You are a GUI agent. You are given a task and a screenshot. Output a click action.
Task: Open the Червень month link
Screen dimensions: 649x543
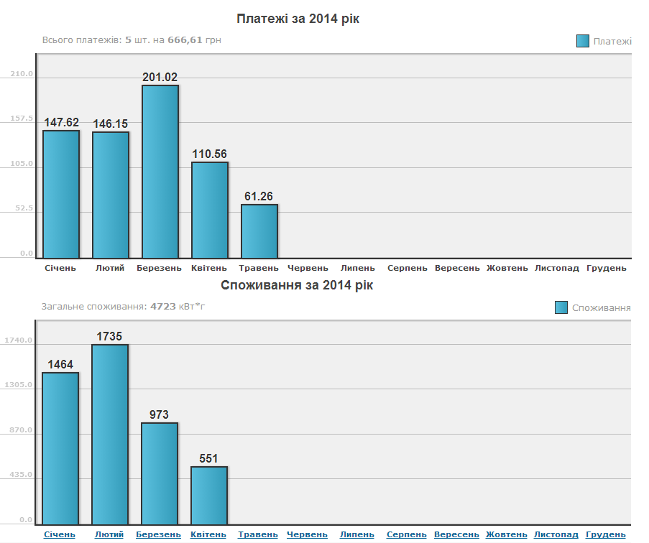tap(307, 534)
